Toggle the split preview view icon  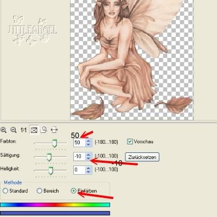[54, 130]
